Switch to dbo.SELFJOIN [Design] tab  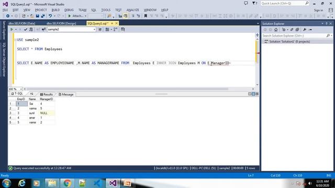tap(61, 23)
